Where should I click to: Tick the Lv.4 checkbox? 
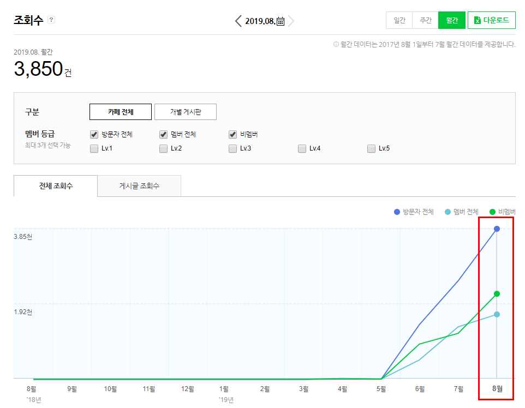pos(302,148)
